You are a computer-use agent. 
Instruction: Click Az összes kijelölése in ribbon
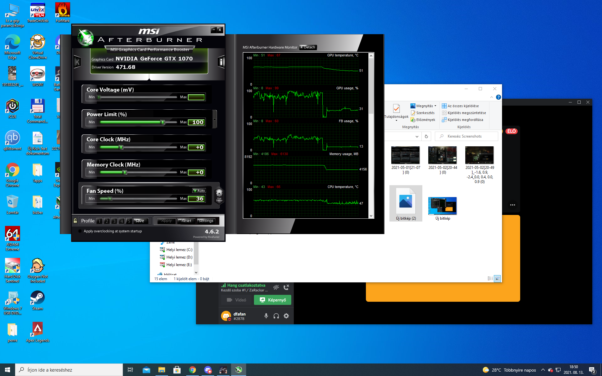460,106
